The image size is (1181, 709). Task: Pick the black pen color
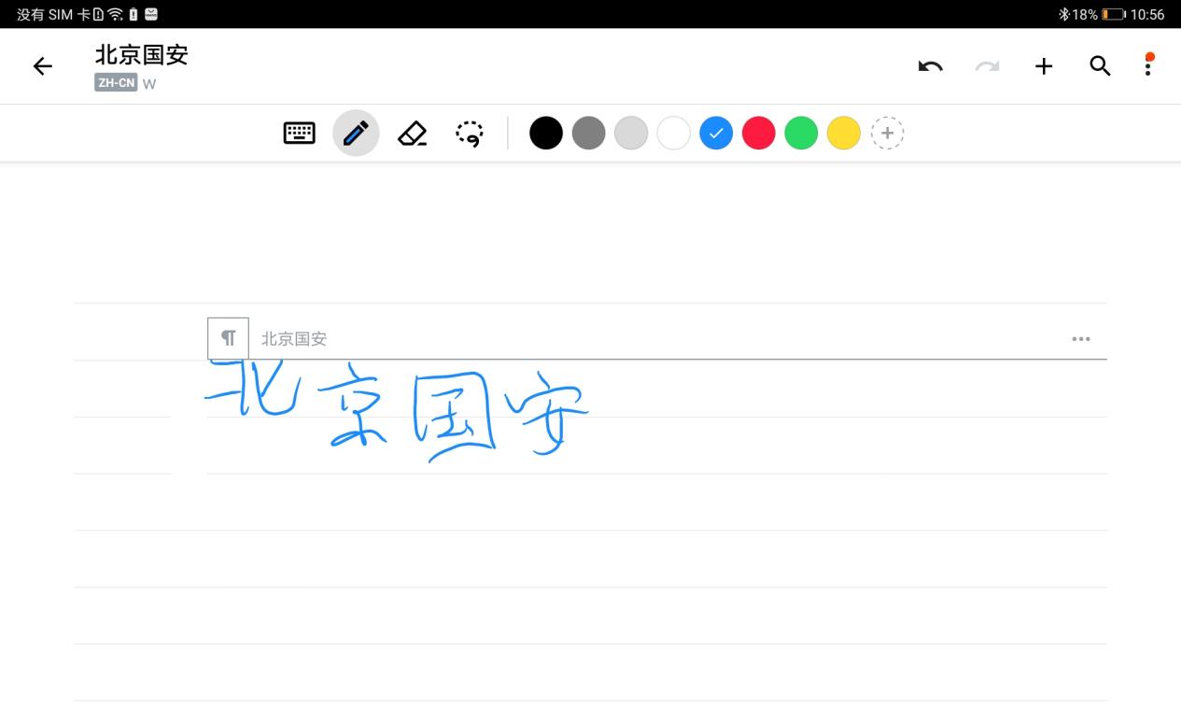[546, 133]
